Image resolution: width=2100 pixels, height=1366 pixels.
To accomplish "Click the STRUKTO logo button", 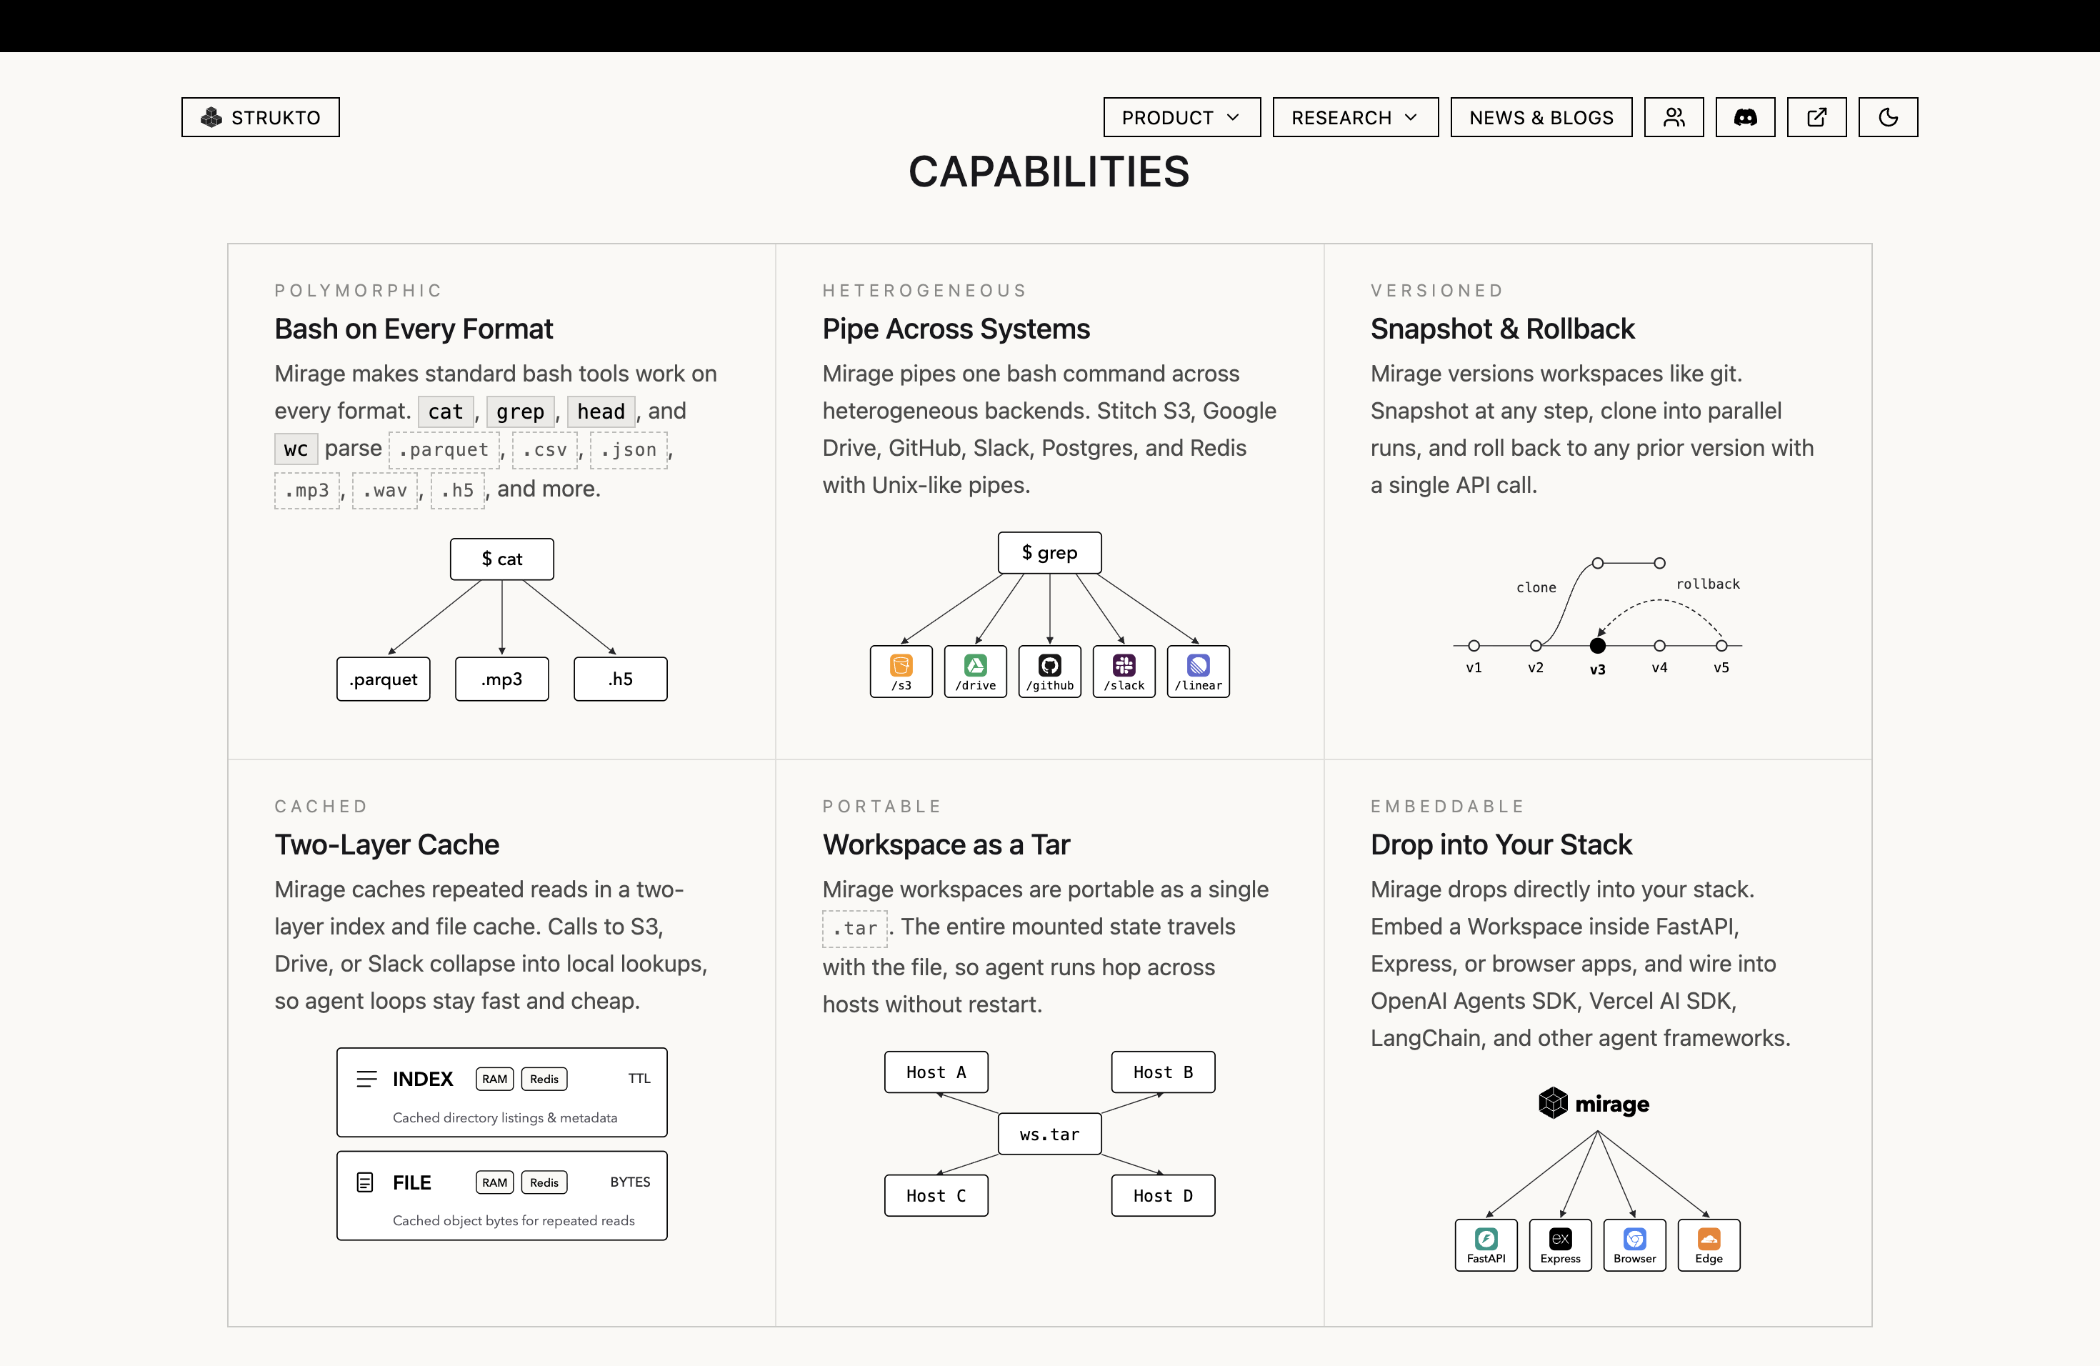I will click(260, 117).
